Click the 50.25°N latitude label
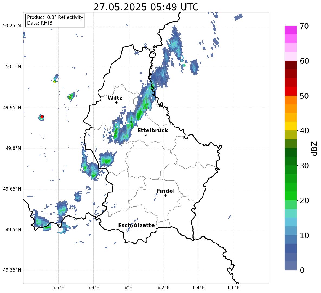 point(12,26)
